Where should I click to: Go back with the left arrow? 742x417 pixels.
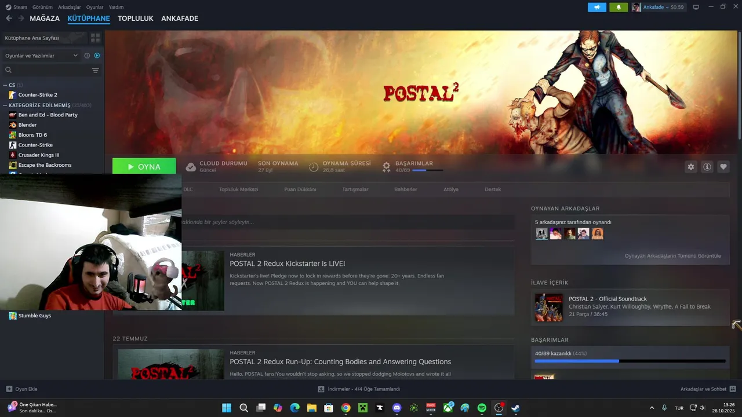pos(9,19)
